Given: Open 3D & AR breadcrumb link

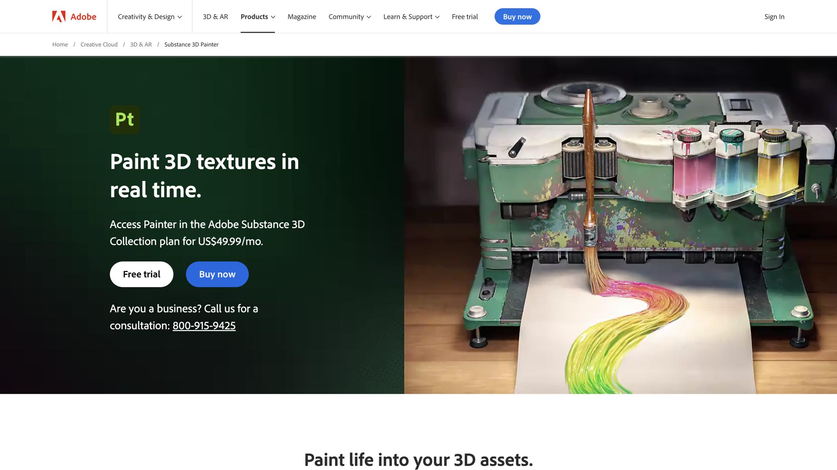Looking at the screenshot, I should 141,44.
